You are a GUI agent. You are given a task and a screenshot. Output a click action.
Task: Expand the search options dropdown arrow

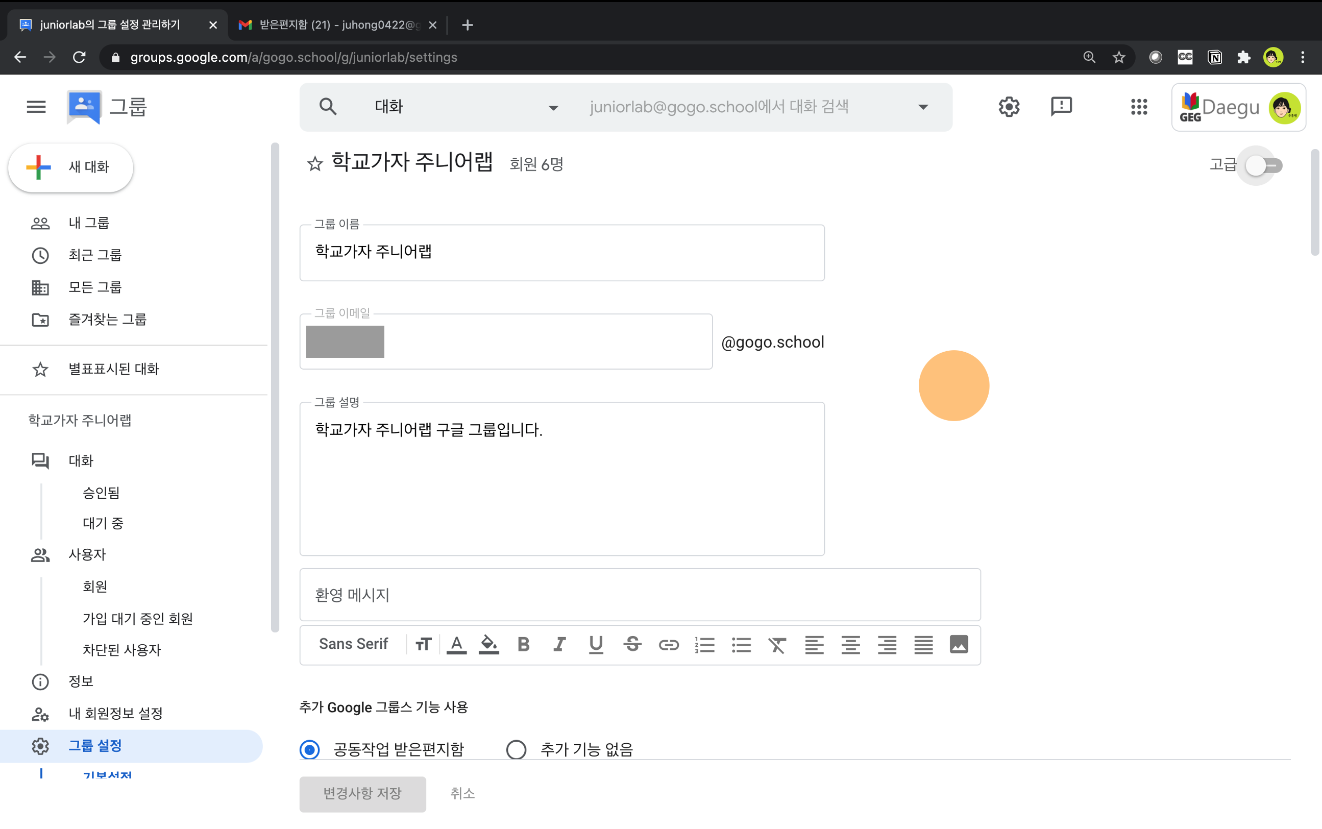(923, 107)
